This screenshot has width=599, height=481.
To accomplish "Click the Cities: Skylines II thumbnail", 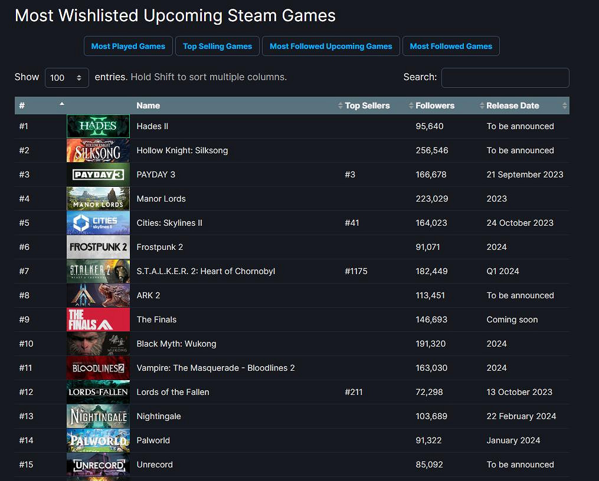I will point(98,223).
